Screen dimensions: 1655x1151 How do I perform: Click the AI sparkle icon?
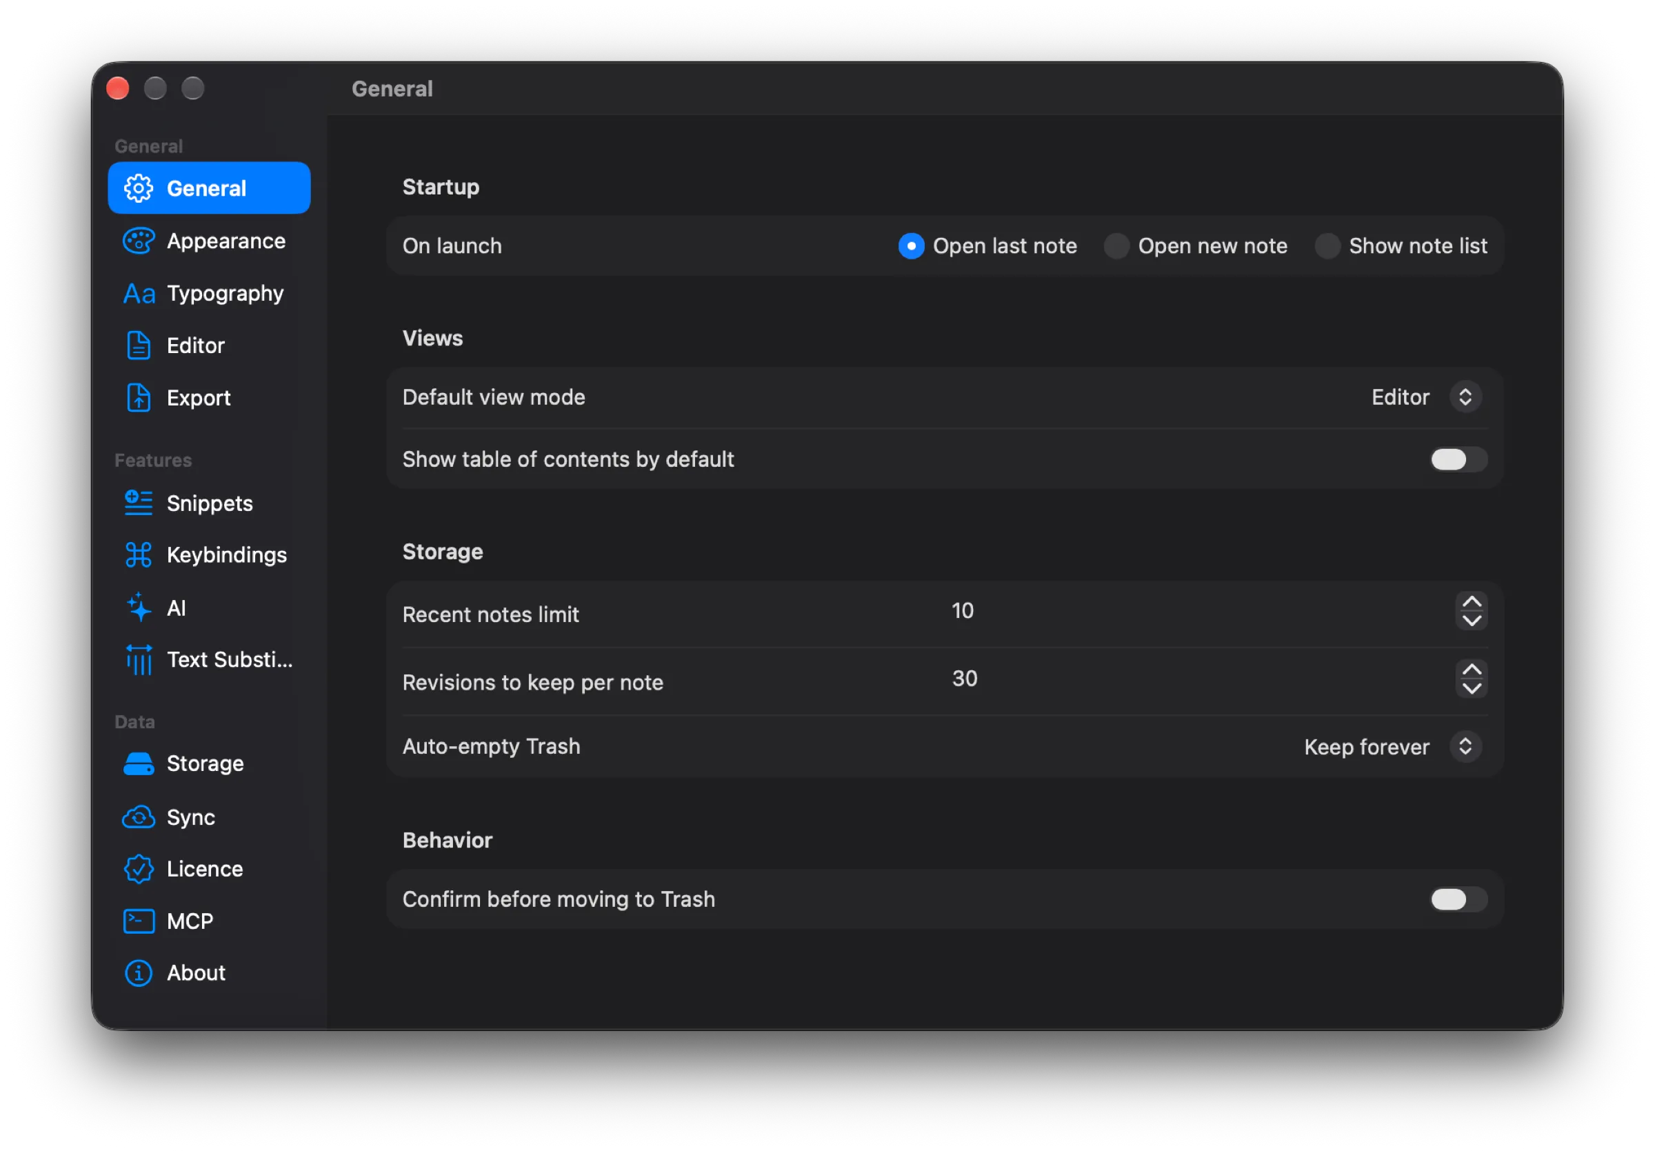[139, 608]
